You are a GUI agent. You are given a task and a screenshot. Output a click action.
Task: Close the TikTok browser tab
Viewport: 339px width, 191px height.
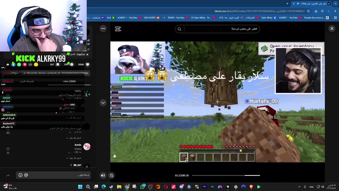[293, 3]
